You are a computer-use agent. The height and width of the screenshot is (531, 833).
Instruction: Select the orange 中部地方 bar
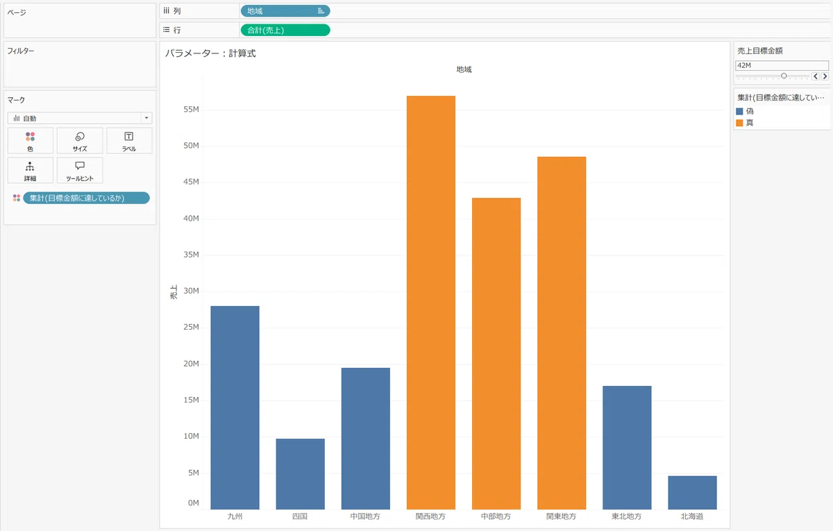pos(496,354)
